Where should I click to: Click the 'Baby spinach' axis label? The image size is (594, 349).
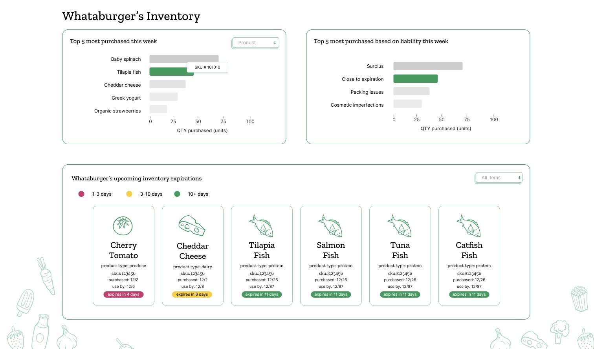coord(126,59)
